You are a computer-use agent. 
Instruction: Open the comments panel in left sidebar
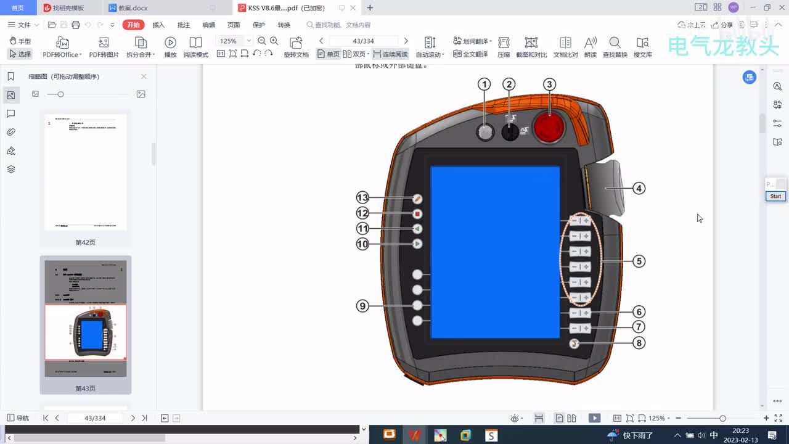pos(11,113)
